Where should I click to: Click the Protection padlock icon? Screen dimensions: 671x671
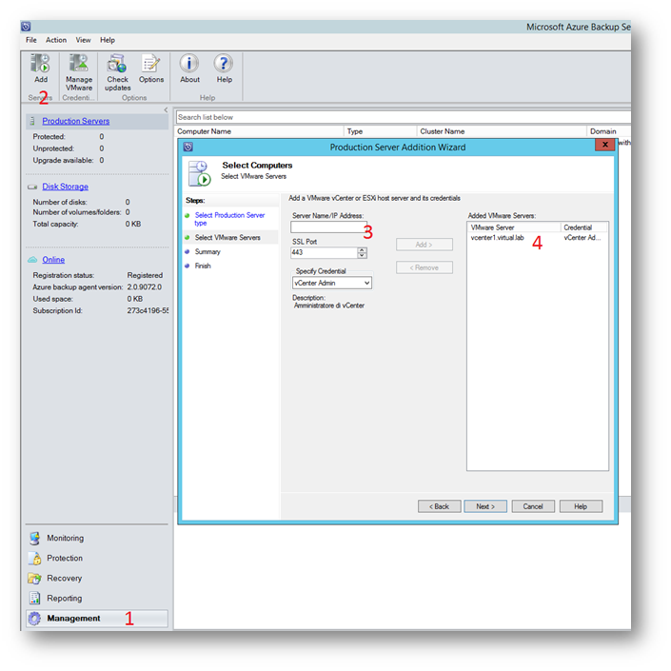point(35,558)
